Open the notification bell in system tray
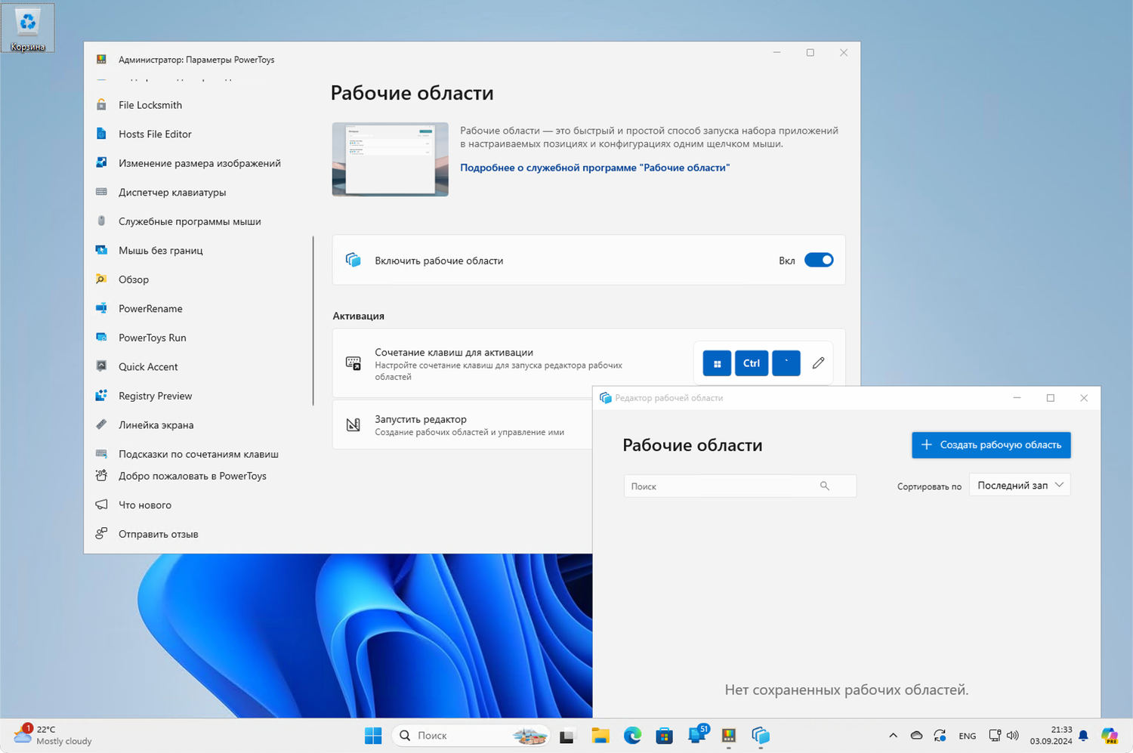 pyautogui.click(x=1083, y=736)
